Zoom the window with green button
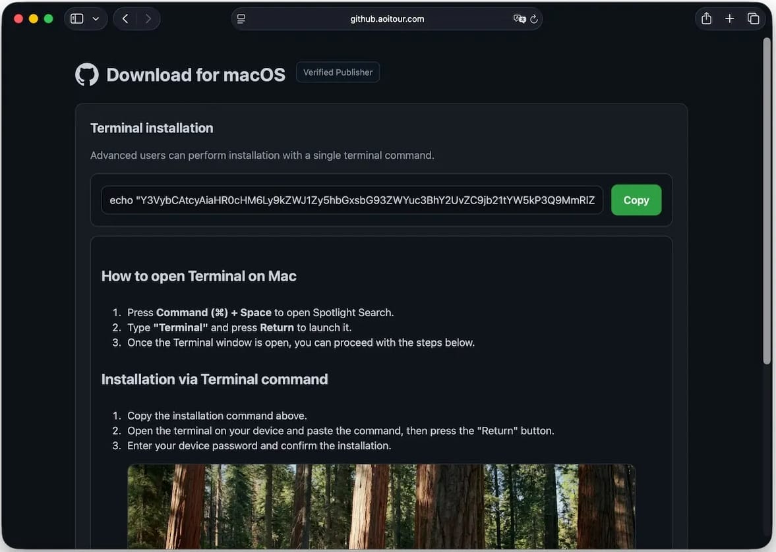This screenshot has height=552, width=776. pyautogui.click(x=49, y=19)
